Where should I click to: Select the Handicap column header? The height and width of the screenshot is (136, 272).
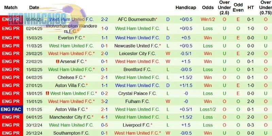click(186, 7)
